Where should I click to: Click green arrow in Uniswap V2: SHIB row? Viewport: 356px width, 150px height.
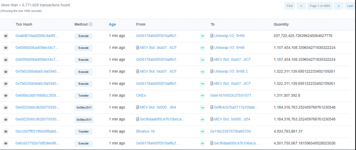[202, 36]
